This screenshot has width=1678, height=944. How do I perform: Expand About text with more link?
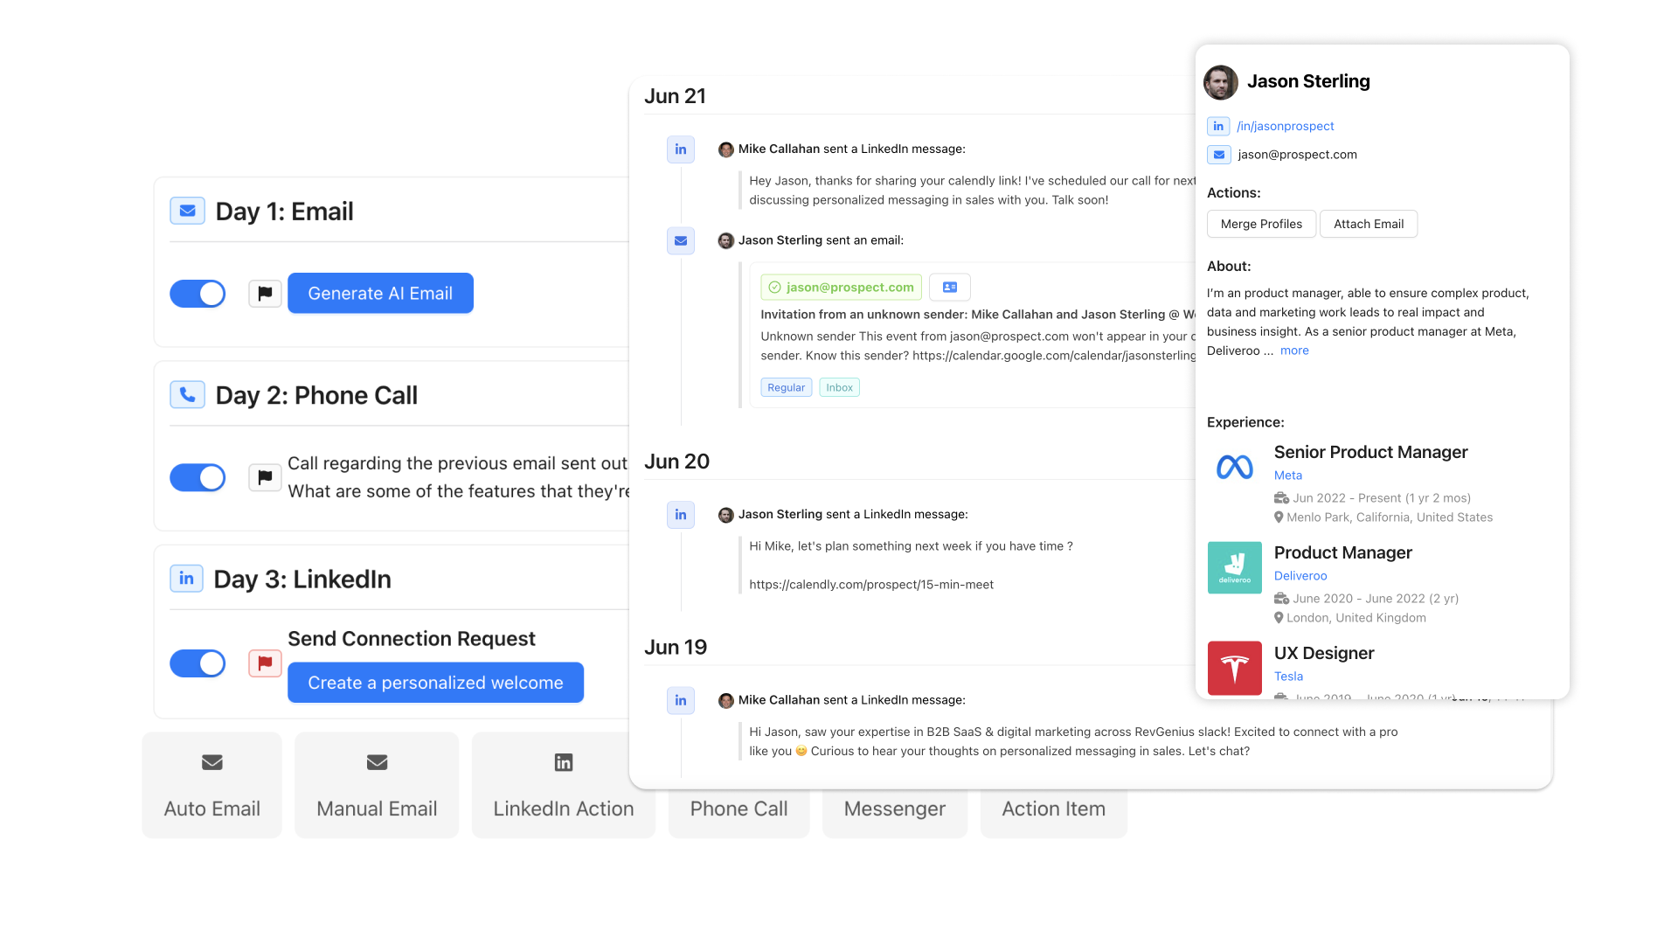[x=1294, y=351]
